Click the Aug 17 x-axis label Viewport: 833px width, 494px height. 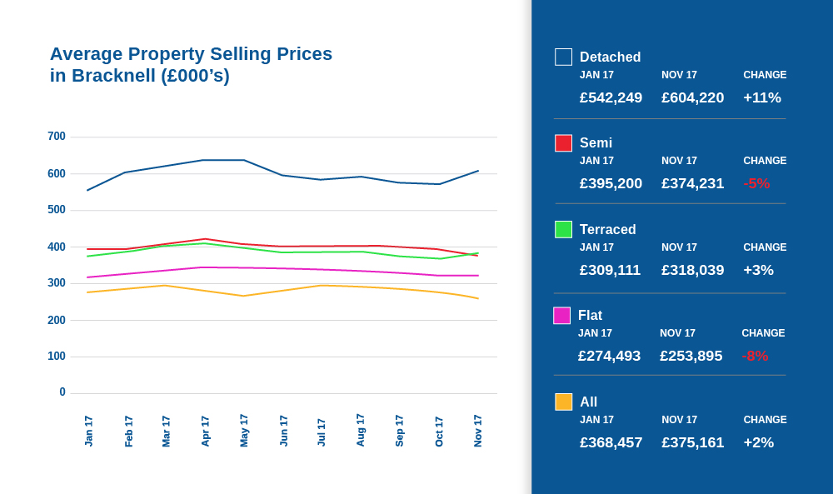(x=360, y=431)
